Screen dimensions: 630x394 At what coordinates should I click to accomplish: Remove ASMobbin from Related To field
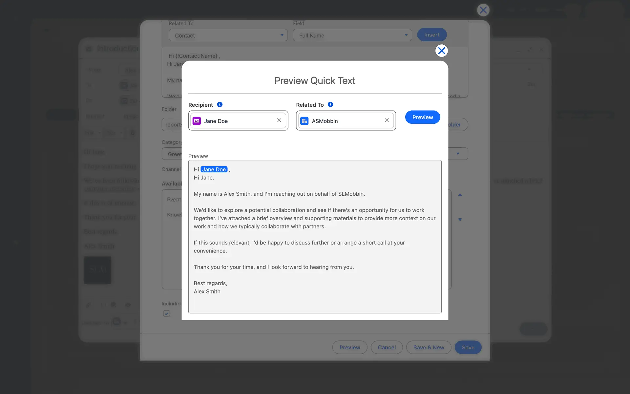click(387, 120)
